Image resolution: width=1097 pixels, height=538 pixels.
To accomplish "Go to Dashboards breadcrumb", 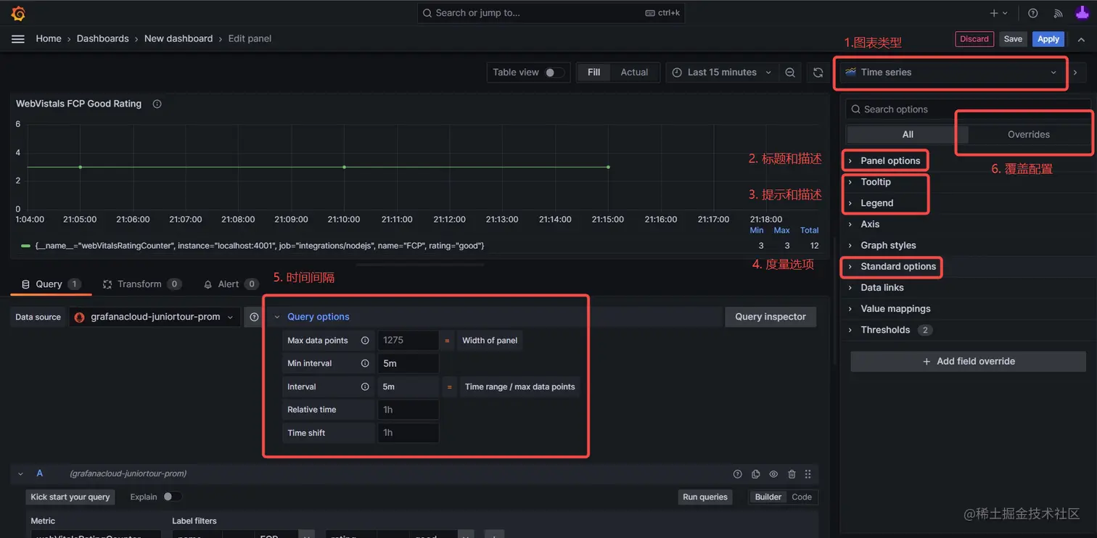I will click(x=102, y=39).
